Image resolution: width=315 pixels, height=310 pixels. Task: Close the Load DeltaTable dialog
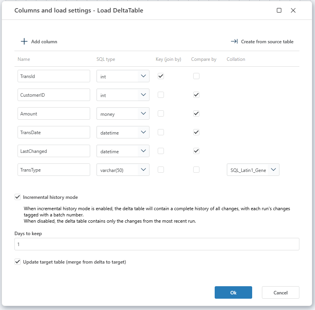[x=293, y=11]
